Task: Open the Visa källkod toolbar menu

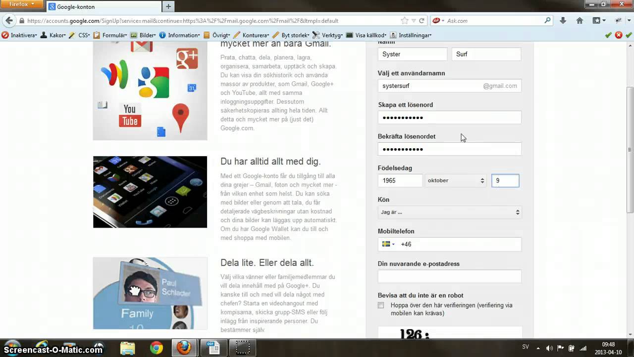Action: 367,35
